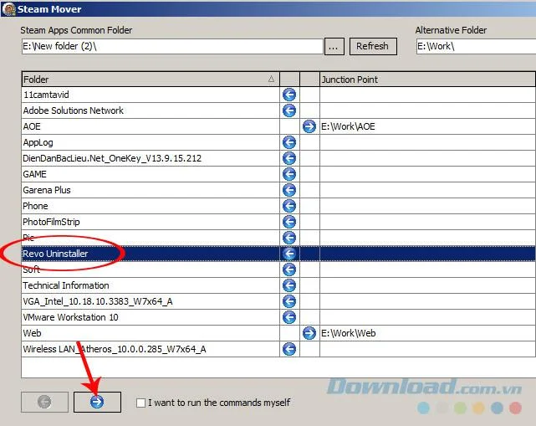Click left arrow icon for Wireless LAN_Atheros row
The width and height of the screenshot is (536, 426).
pos(289,349)
